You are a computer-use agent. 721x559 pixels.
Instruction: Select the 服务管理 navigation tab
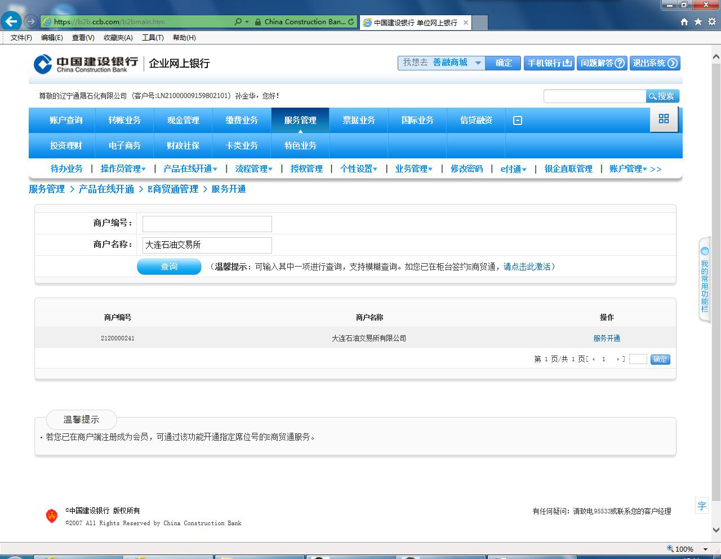point(300,121)
